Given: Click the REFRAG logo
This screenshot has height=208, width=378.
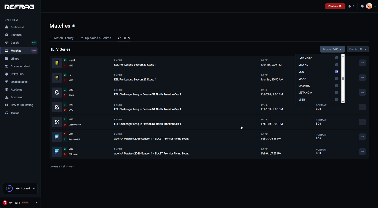Looking at the screenshot, I should [19, 7].
